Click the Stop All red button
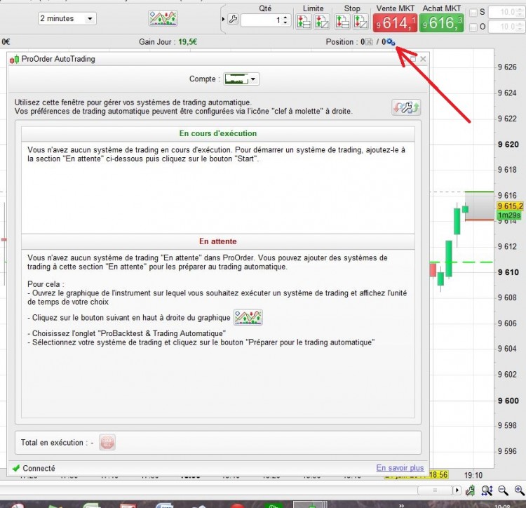This screenshot has height=508, width=526. pos(107,442)
